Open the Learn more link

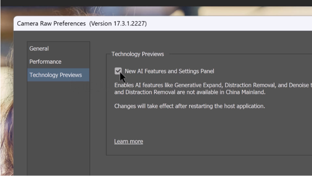pos(128,141)
